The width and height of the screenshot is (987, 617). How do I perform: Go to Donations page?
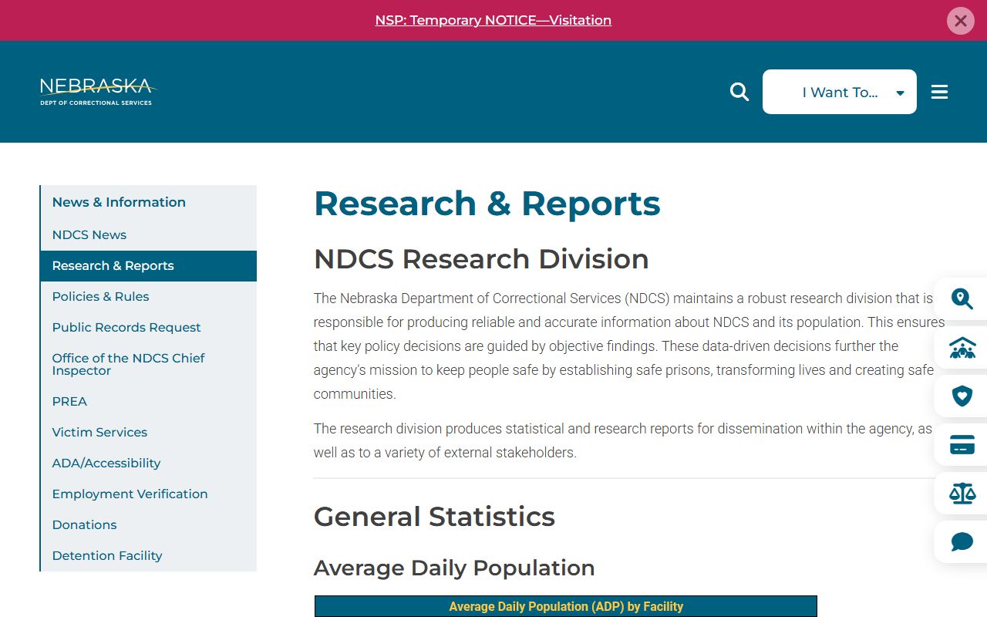(x=85, y=524)
